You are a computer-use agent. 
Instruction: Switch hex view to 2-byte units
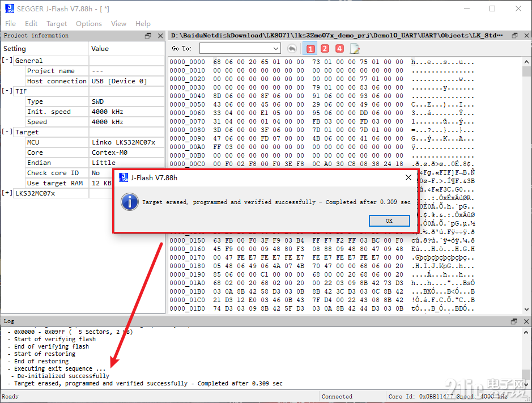pos(325,49)
